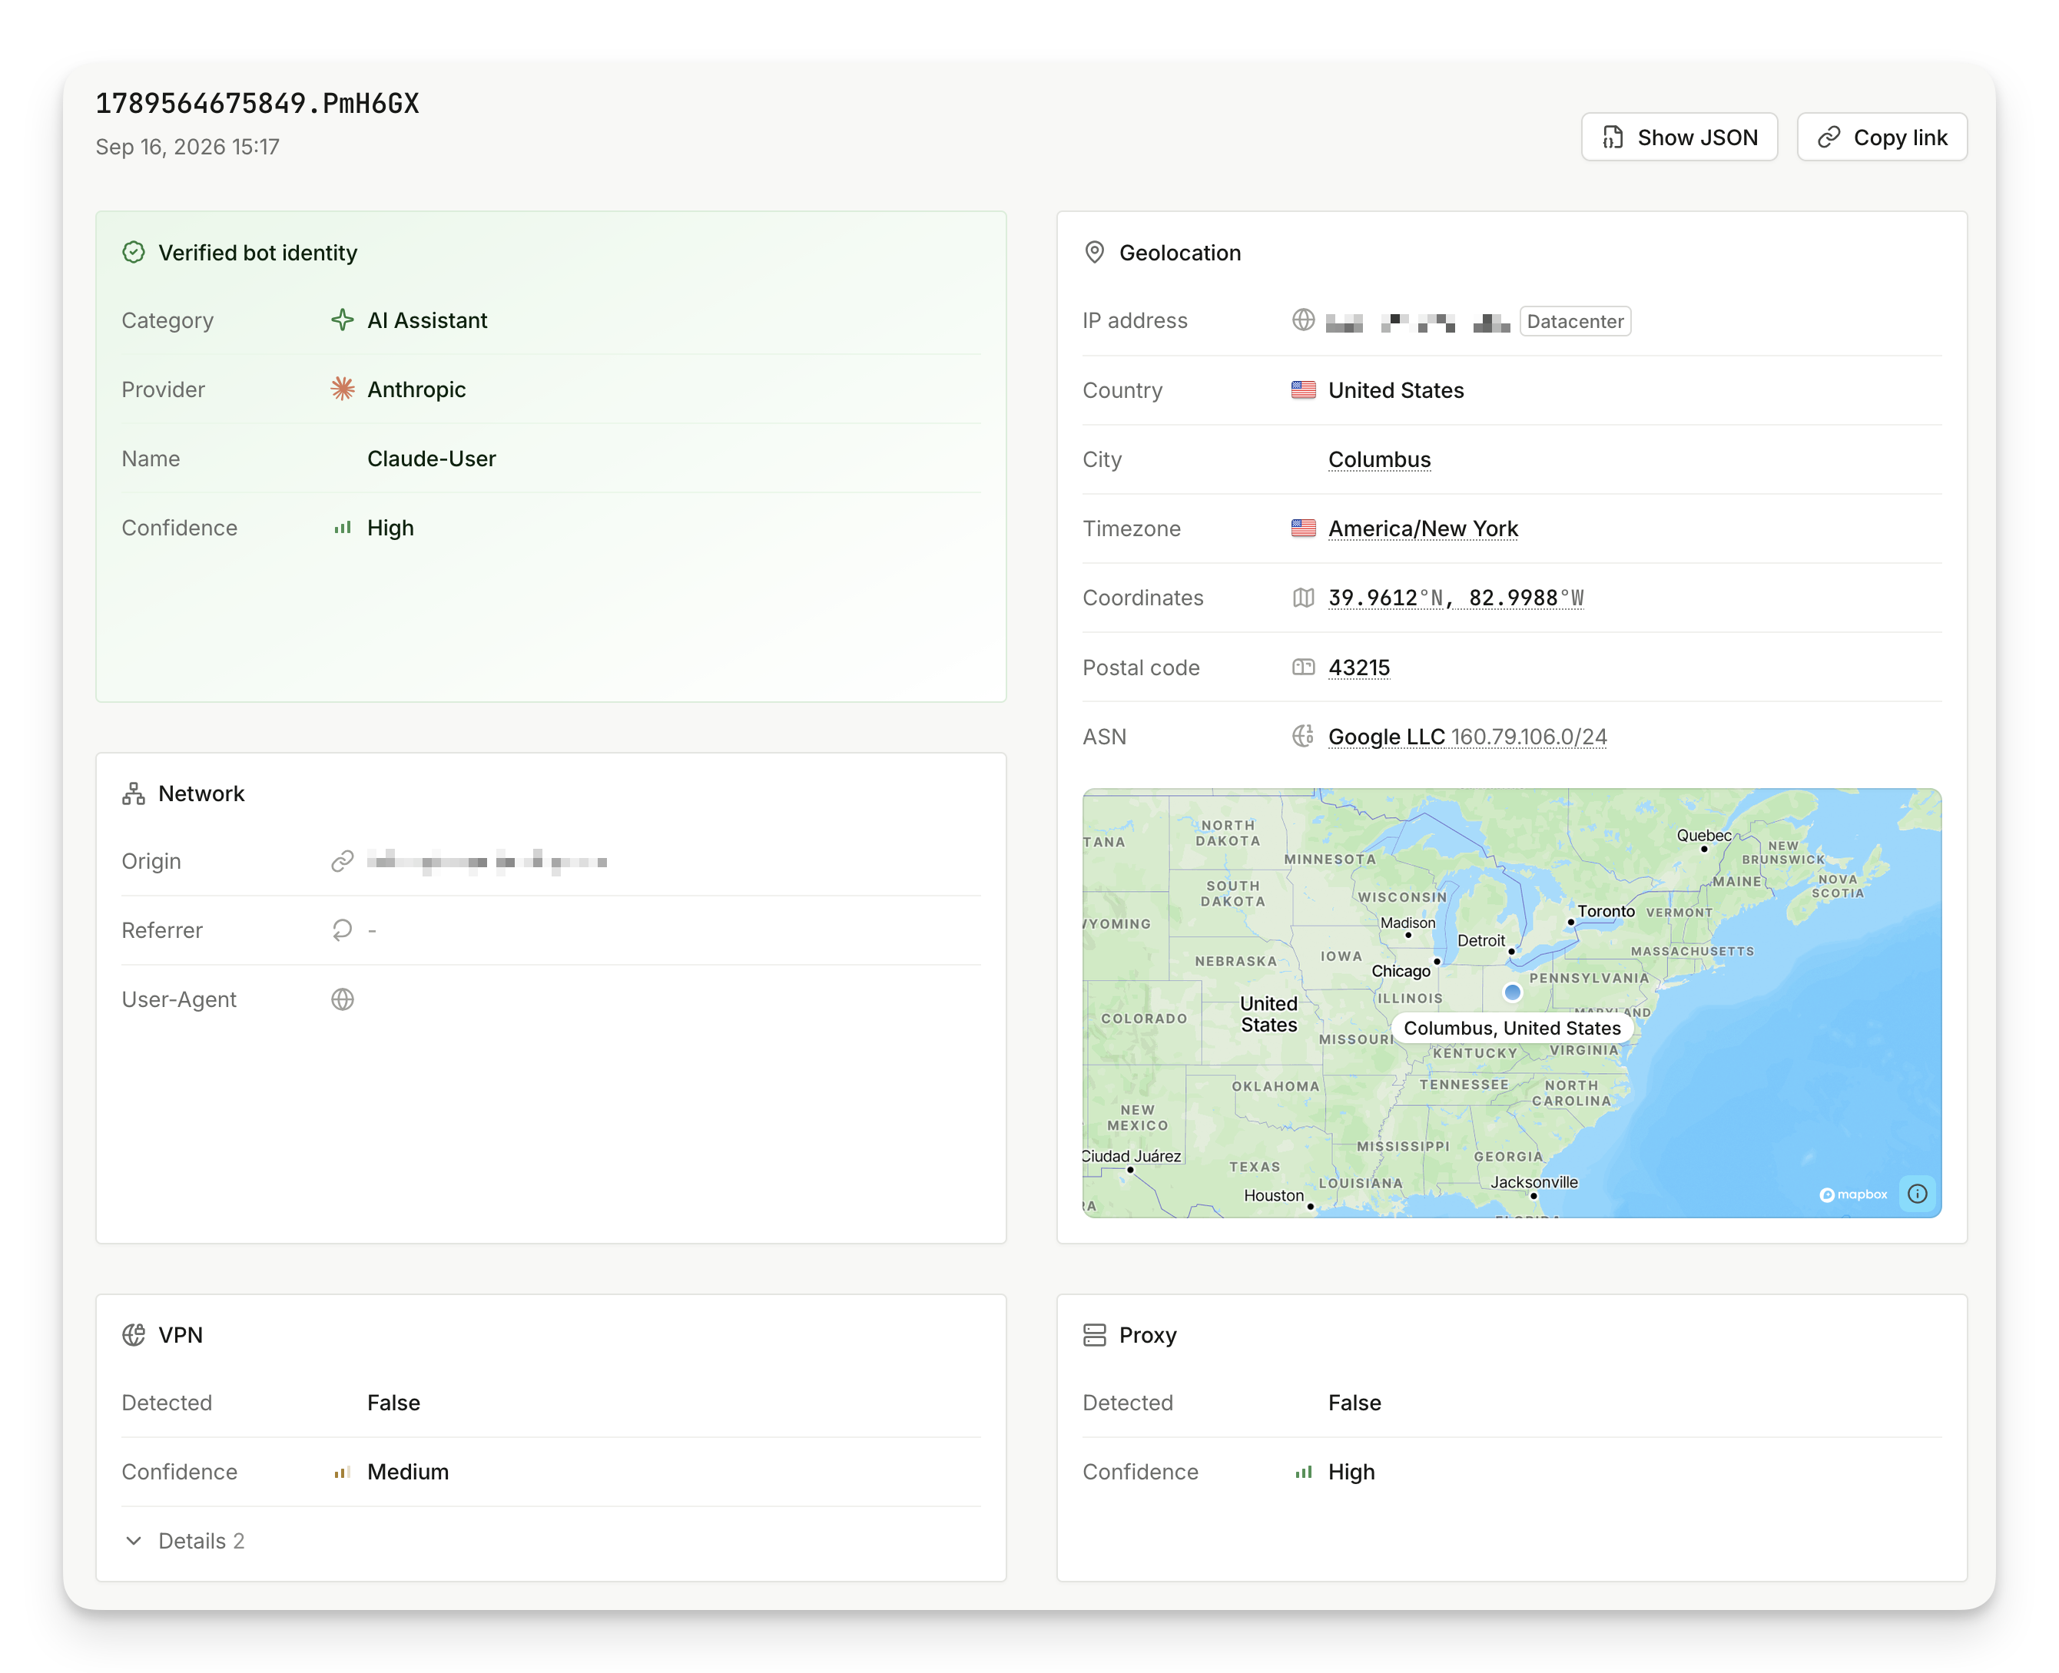Open the 43215 postal code link
This screenshot has height=1673, width=2059.
[x=1358, y=668]
